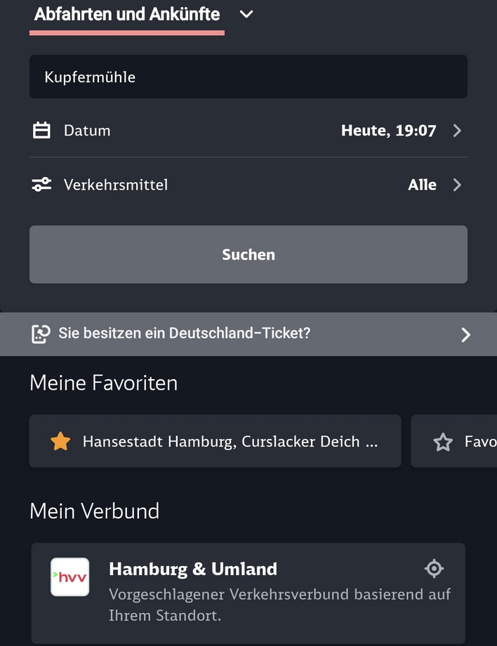497x646 pixels.
Task: Open the Hansestadt Hamburg, Curslacker Deich favorite
Action: (x=215, y=441)
